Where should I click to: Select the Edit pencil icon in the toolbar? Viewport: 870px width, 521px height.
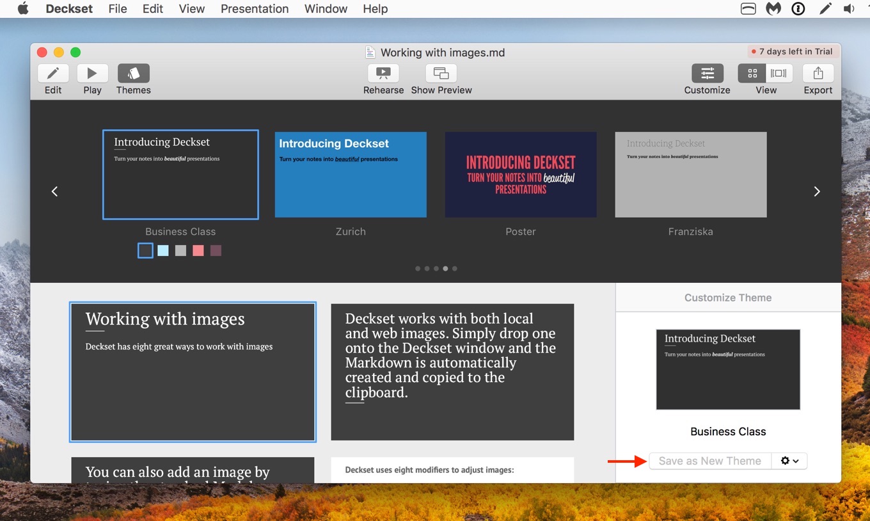[53, 73]
